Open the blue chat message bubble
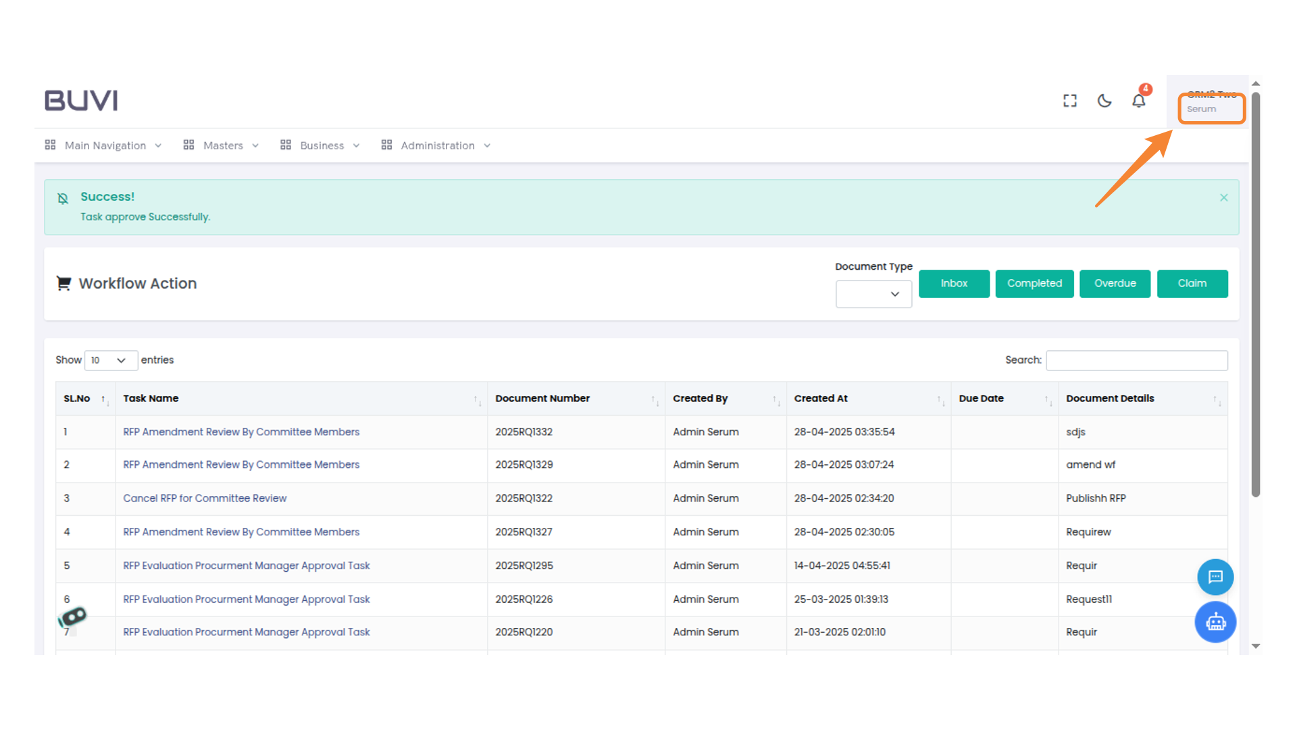The image size is (1297, 730). coord(1215,577)
